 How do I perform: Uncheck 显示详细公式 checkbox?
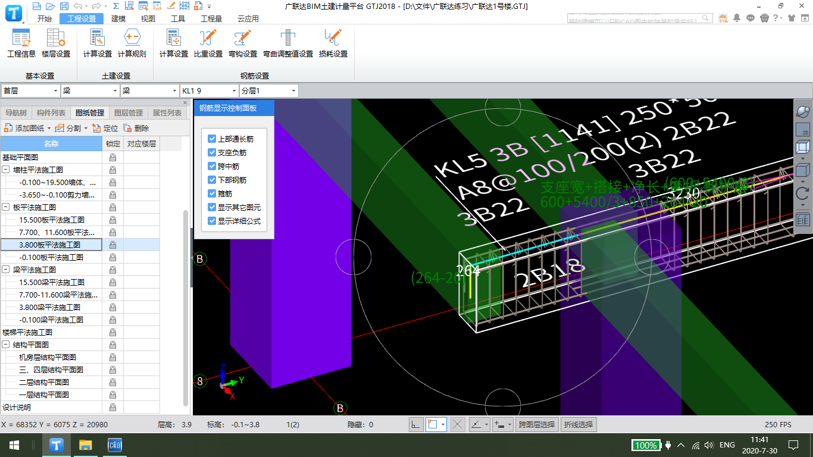pos(212,221)
